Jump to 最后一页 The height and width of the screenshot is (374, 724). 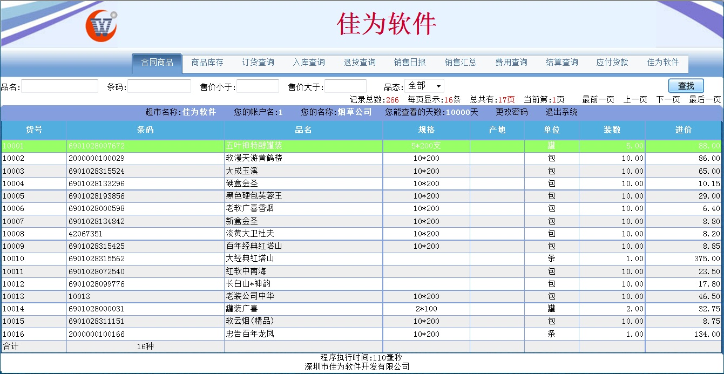(x=705, y=100)
